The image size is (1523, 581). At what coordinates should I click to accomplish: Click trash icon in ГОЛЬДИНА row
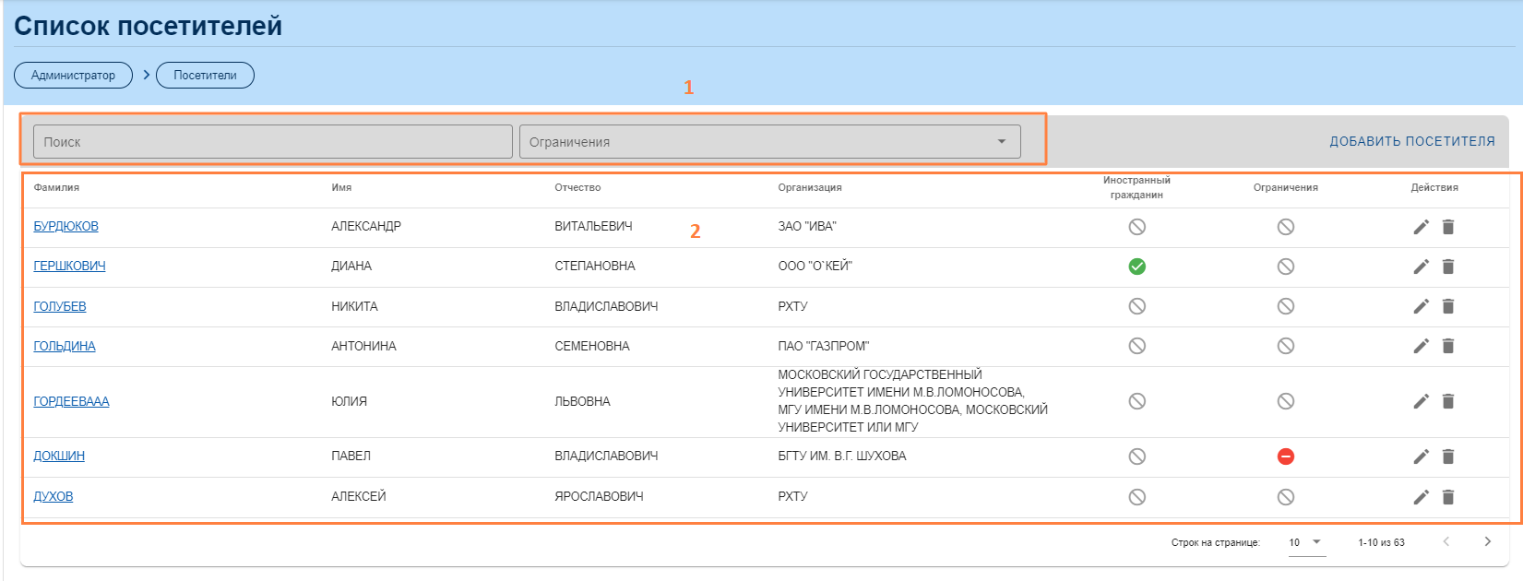pyautogui.click(x=1447, y=346)
